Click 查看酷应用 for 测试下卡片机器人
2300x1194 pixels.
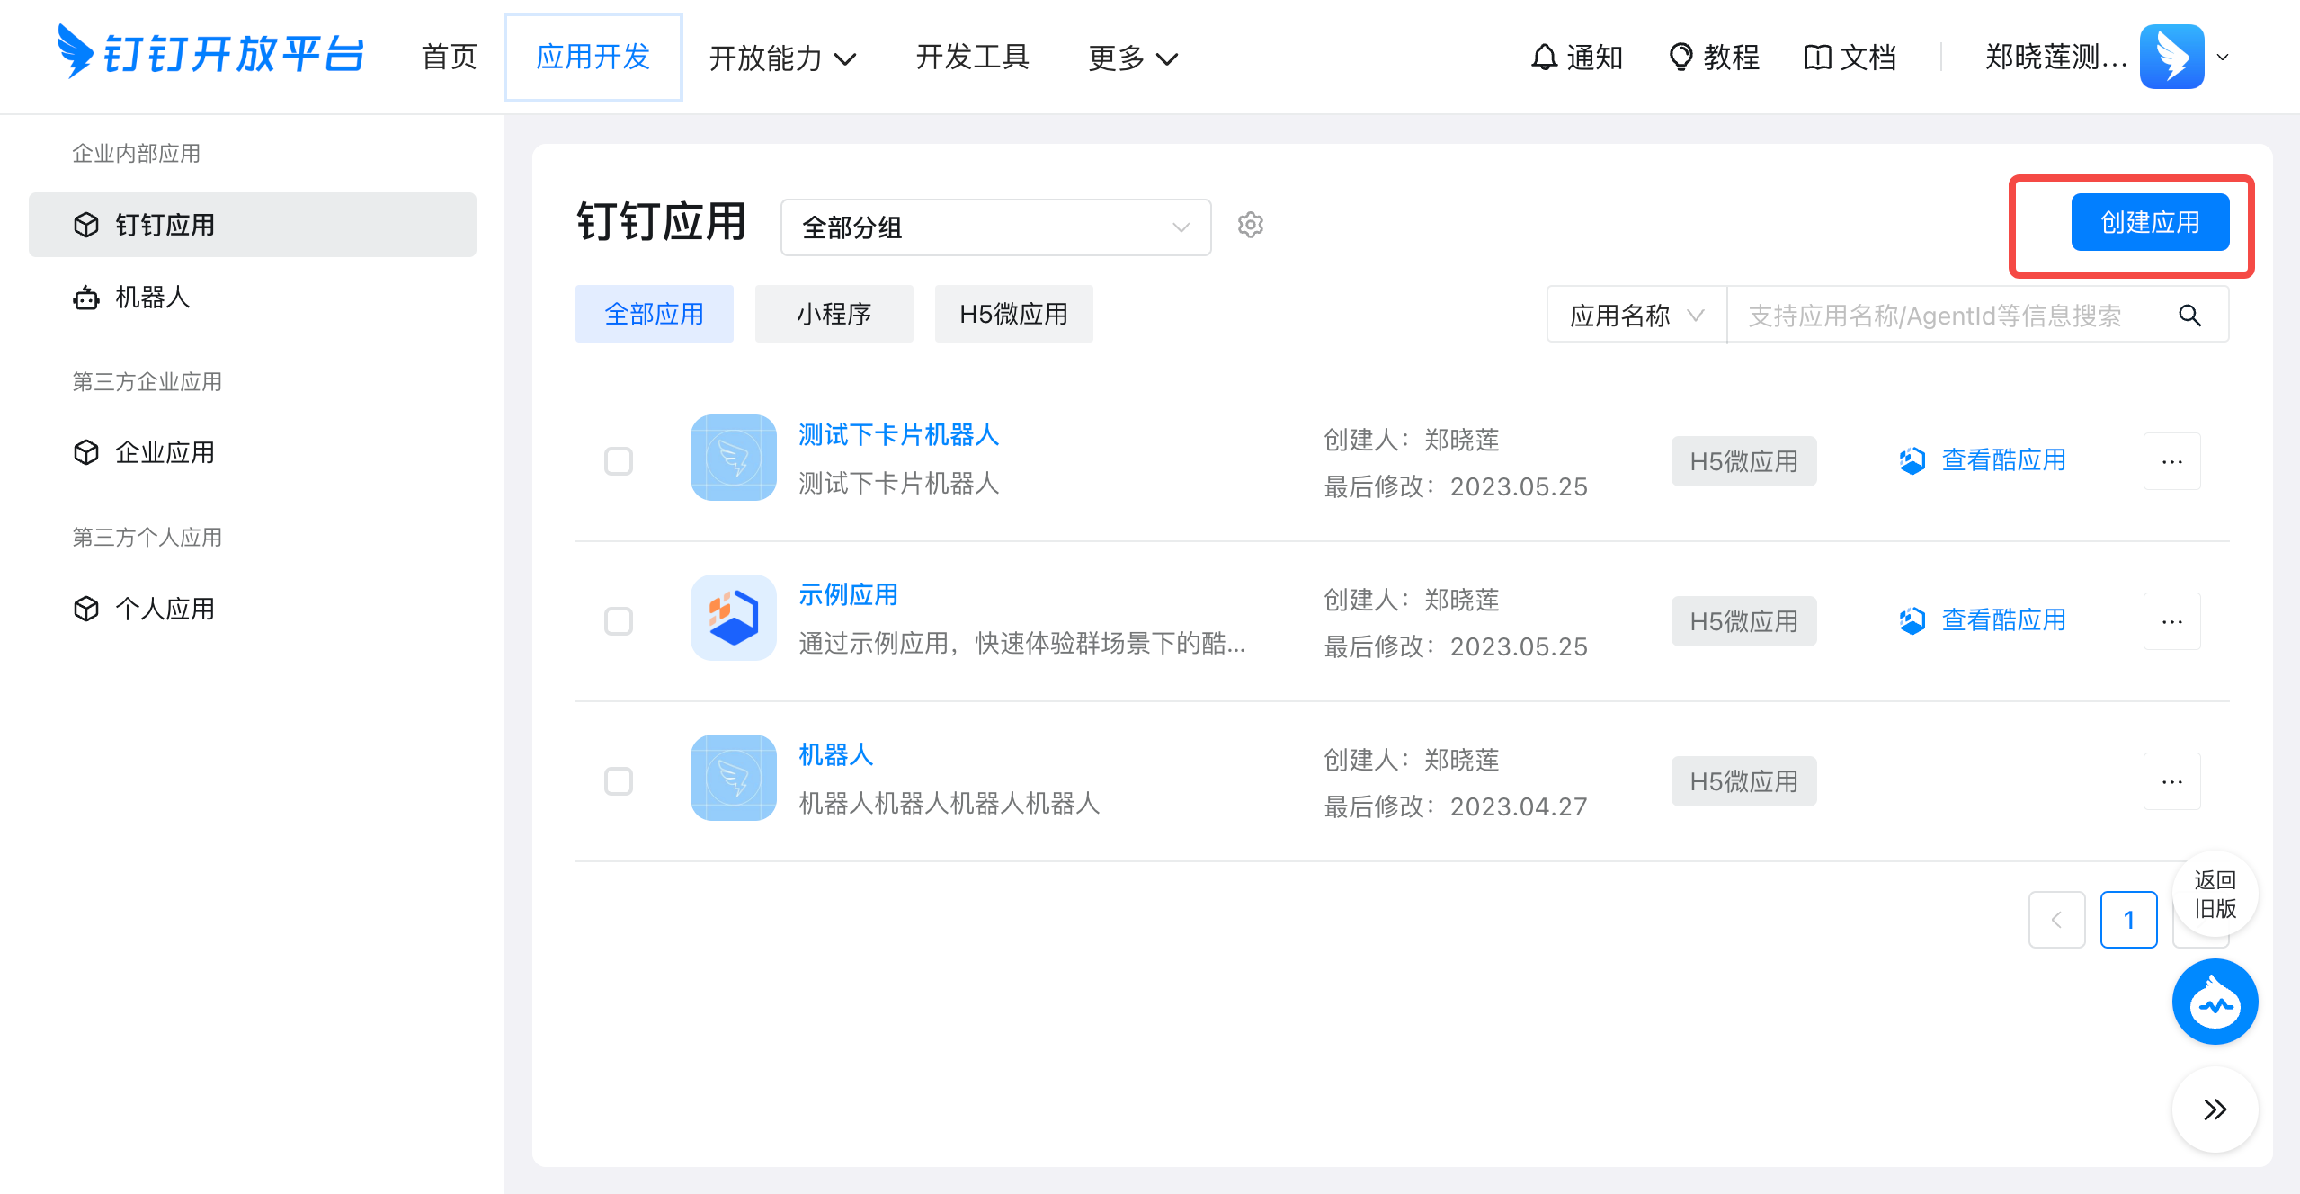(x=2004, y=460)
